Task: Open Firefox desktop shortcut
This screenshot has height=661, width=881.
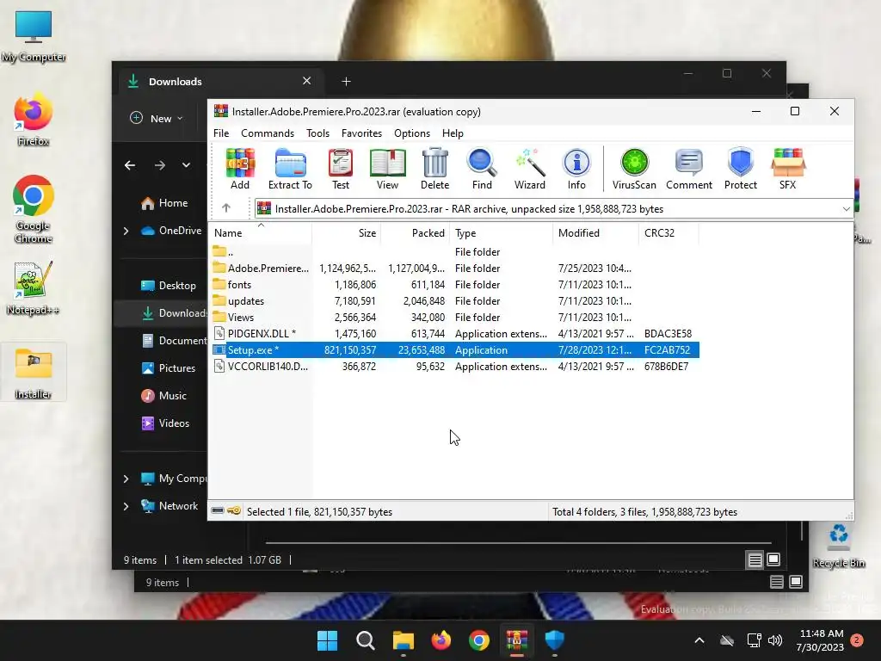Action: (34, 120)
